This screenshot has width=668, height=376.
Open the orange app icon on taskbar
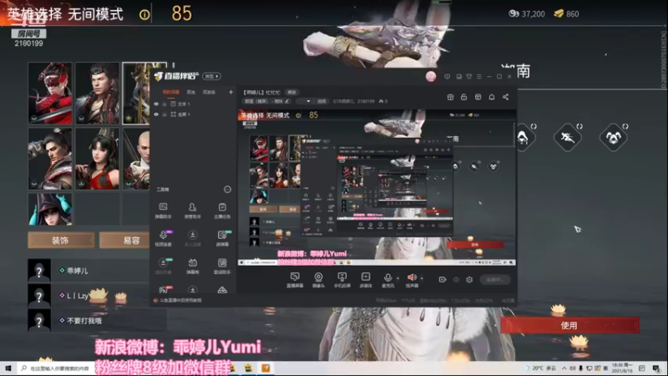(x=266, y=368)
